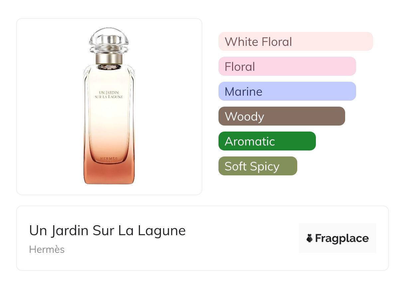Select the White Floral accord bar
This screenshot has height=287, width=405.
point(296,42)
